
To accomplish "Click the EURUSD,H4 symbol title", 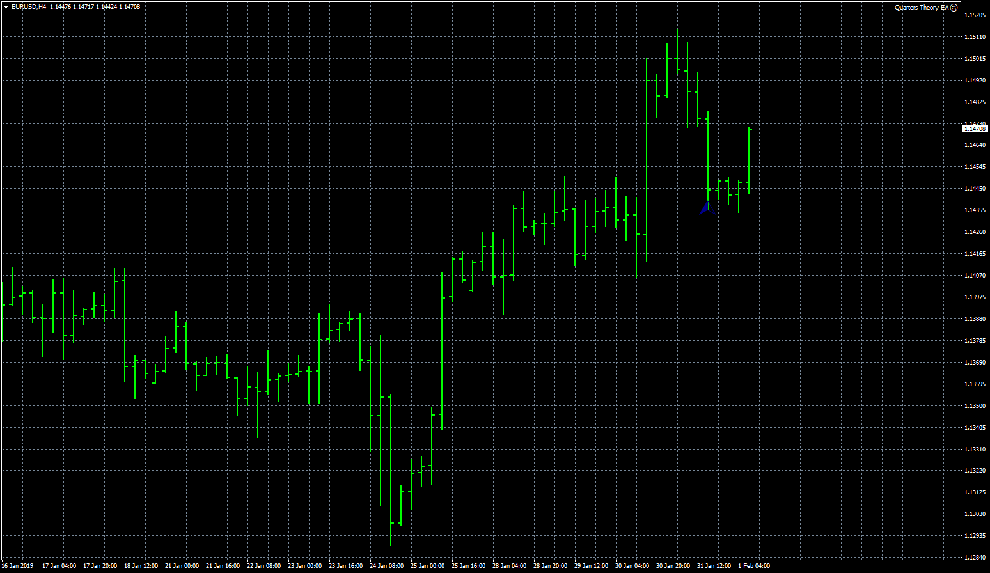I will (x=29, y=7).
